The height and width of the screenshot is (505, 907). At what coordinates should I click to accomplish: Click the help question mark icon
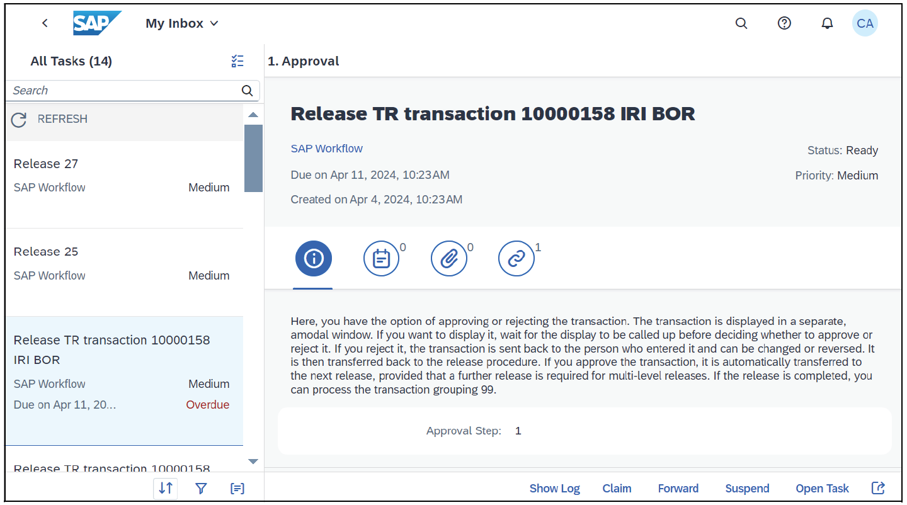tap(784, 23)
